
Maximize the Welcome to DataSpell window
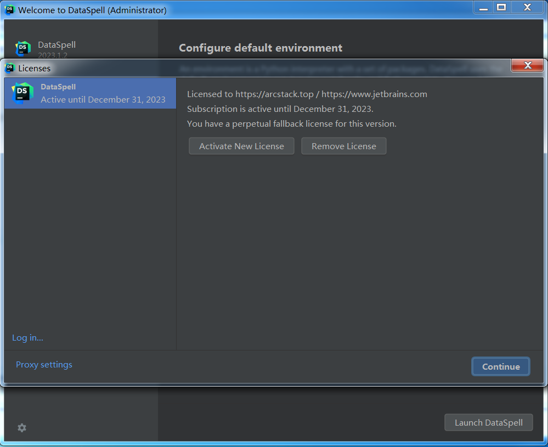501,7
